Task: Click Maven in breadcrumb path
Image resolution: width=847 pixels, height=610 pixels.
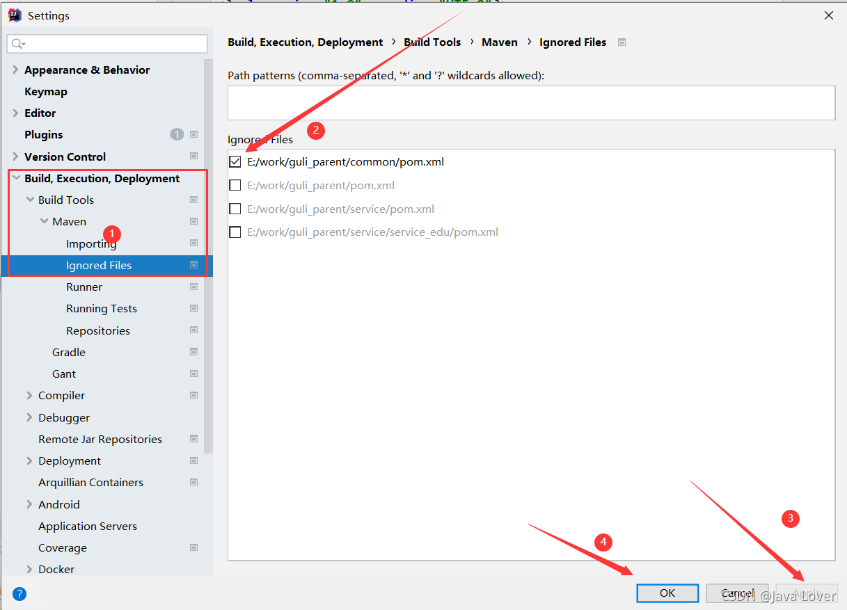Action: point(500,42)
